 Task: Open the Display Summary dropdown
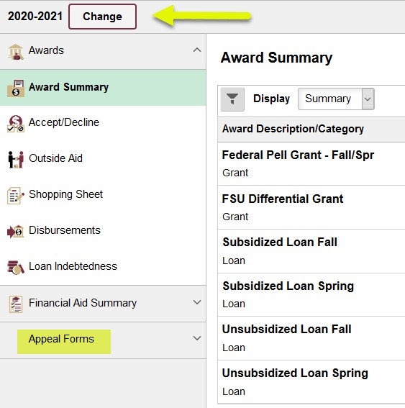click(x=336, y=99)
